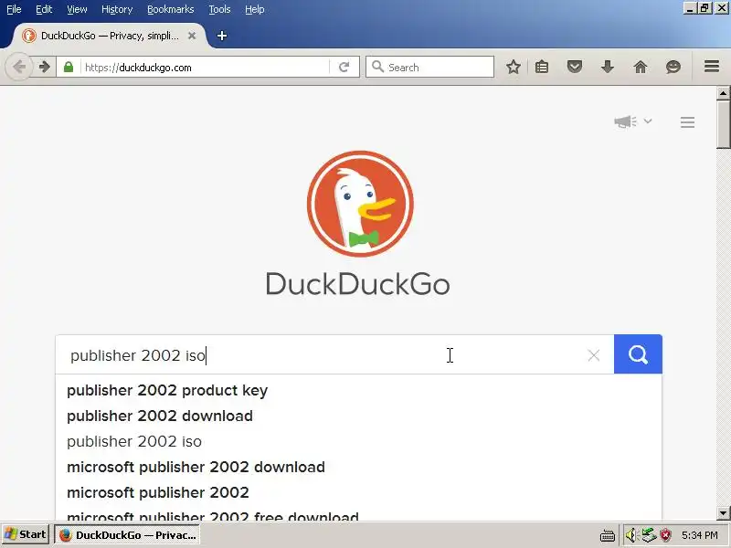731x548 pixels.
Task: Open the Tools menu
Action: click(x=219, y=9)
